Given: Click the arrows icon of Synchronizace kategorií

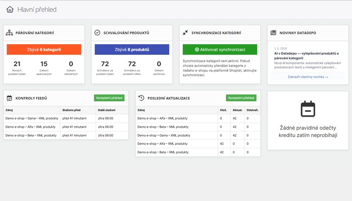Looking at the screenshot, I should [185, 33].
